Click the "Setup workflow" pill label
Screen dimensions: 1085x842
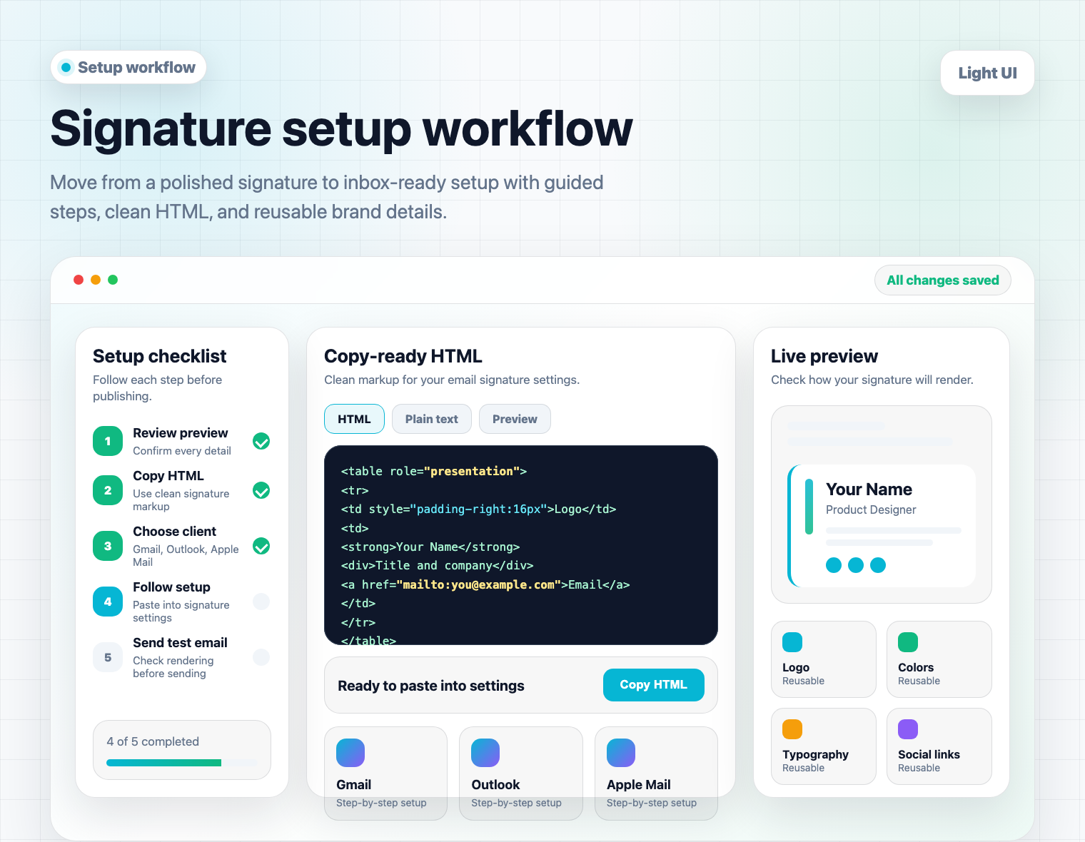[136, 67]
